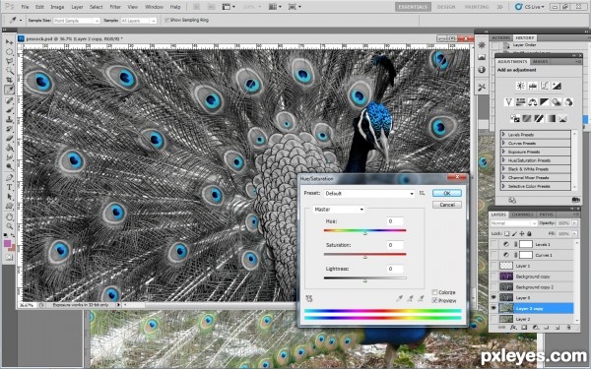
Task: Add a Vibrance adjustment icon
Action: click(509, 102)
